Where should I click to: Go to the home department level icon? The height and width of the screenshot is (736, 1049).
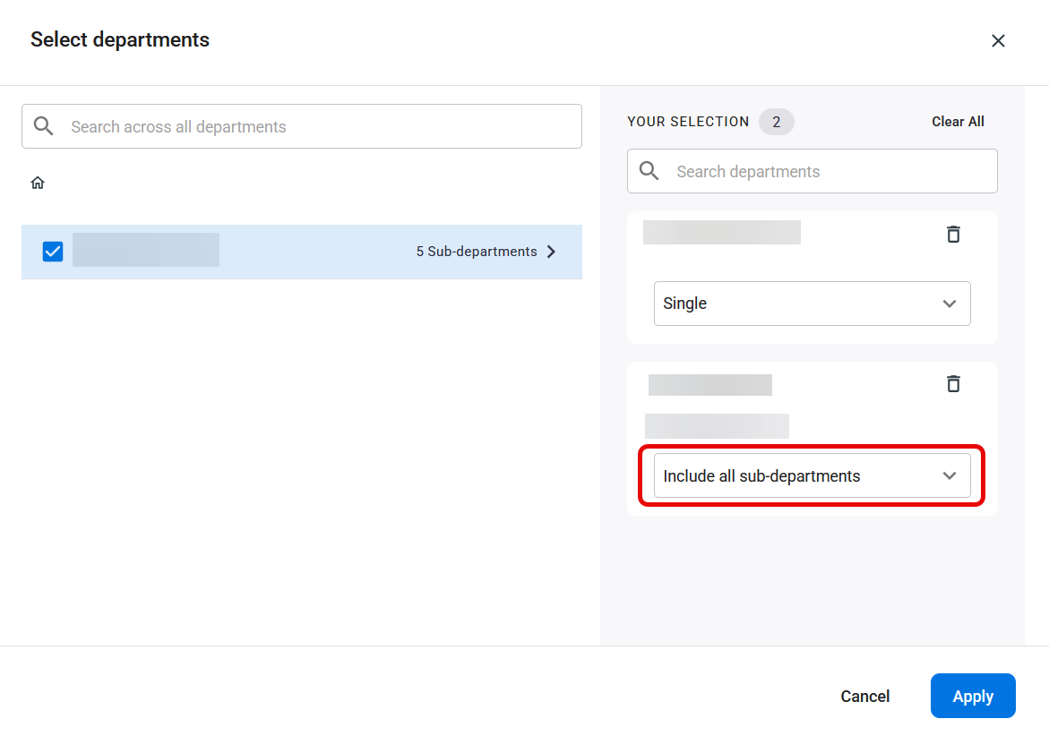pos(38,183)
